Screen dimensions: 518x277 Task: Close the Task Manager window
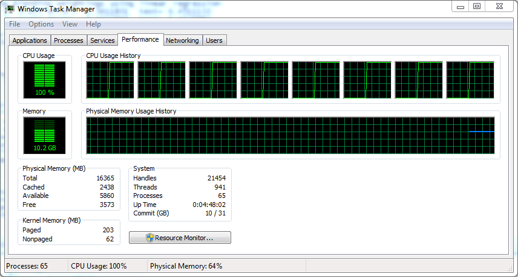[x=499, y=6]
